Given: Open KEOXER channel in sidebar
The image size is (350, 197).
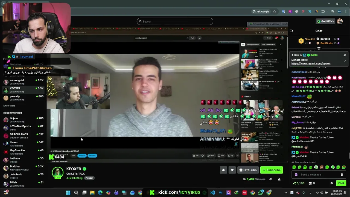Looking at the screenshot, I should pos(23,90).
